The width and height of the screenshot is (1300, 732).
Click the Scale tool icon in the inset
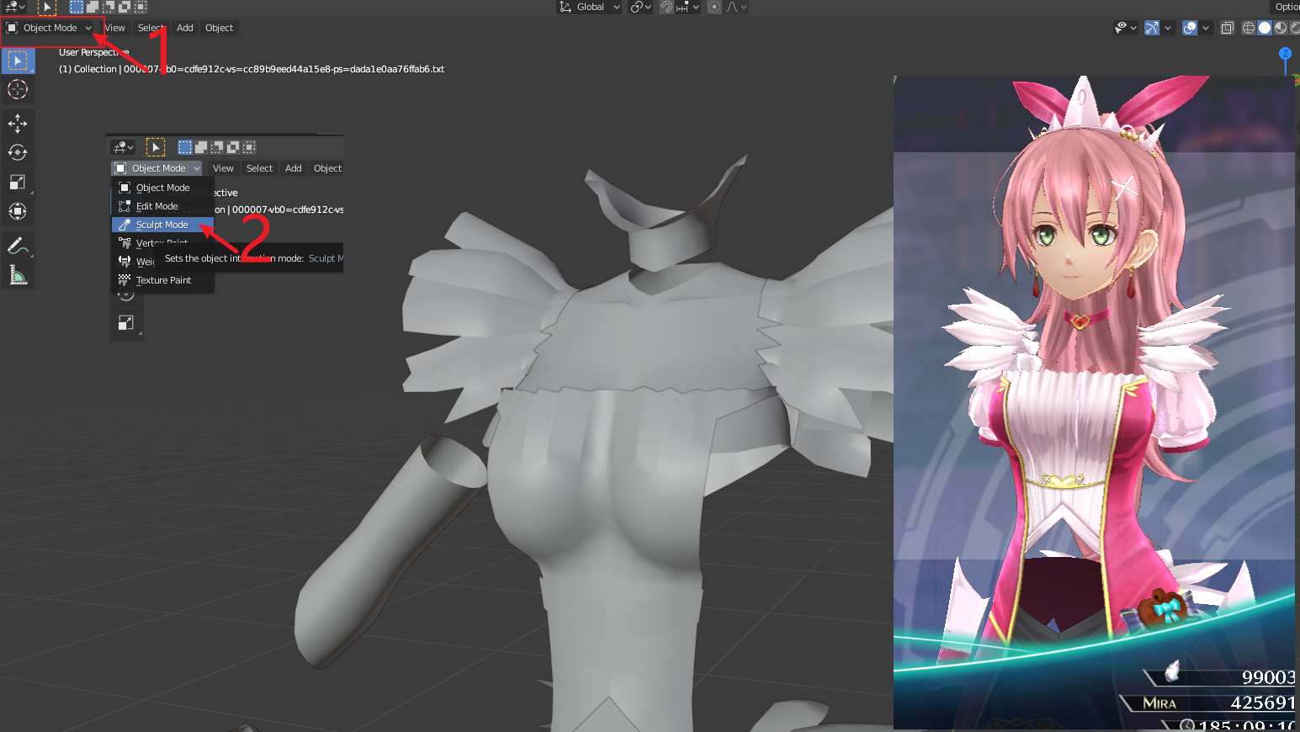click(126, 322)
